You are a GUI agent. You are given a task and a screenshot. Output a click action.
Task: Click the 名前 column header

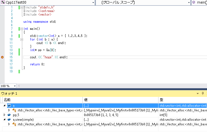coord(42,100)
